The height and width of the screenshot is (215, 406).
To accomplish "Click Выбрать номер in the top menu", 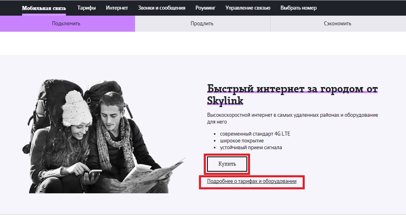I will coord(298,8).
